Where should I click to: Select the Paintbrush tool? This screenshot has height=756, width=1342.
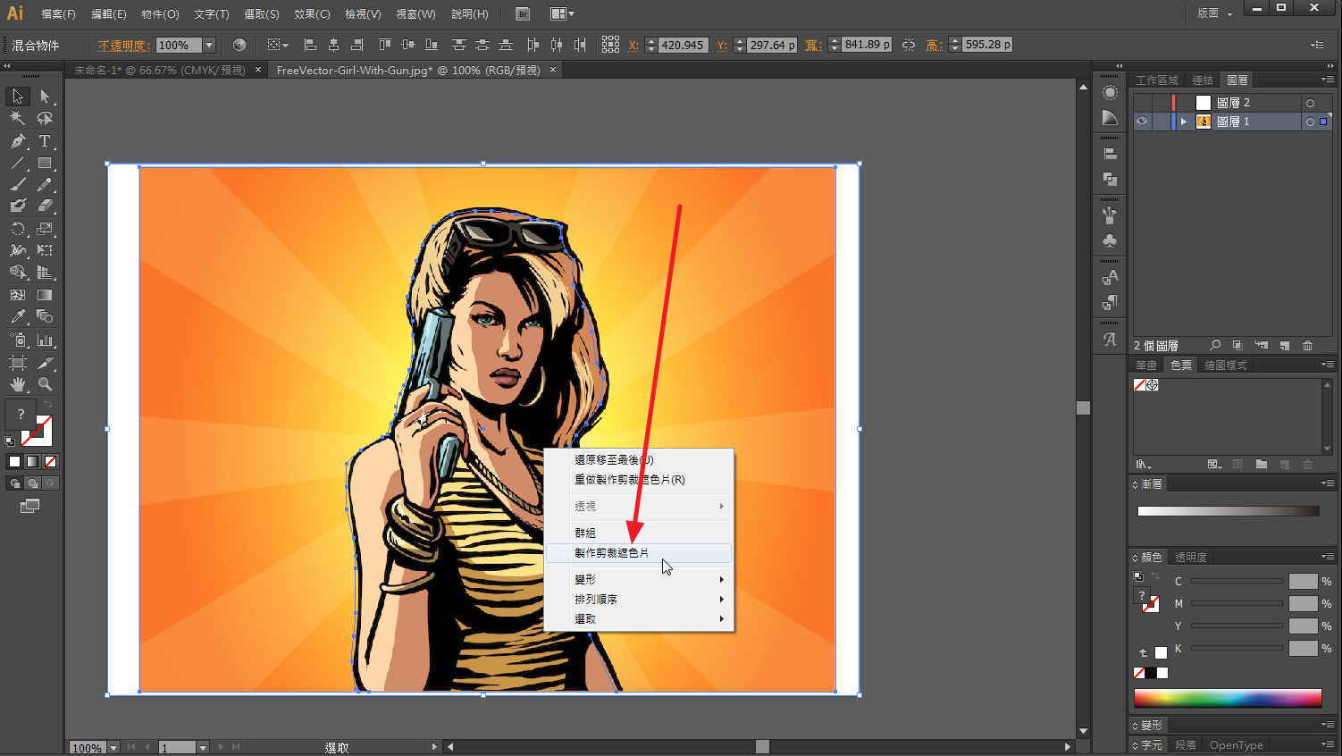(x=18, y=185)
